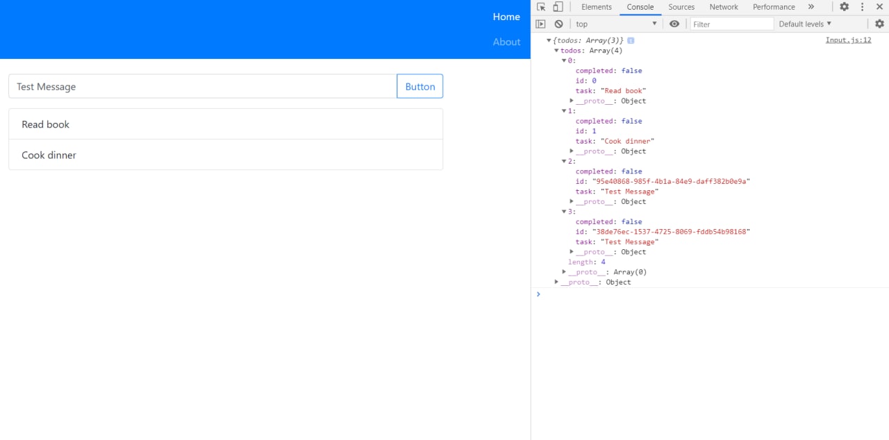Screen dimensions: 889x440
Task: Switch to the Performance tab
Action: pyautogui.click(x=774, y=7)
